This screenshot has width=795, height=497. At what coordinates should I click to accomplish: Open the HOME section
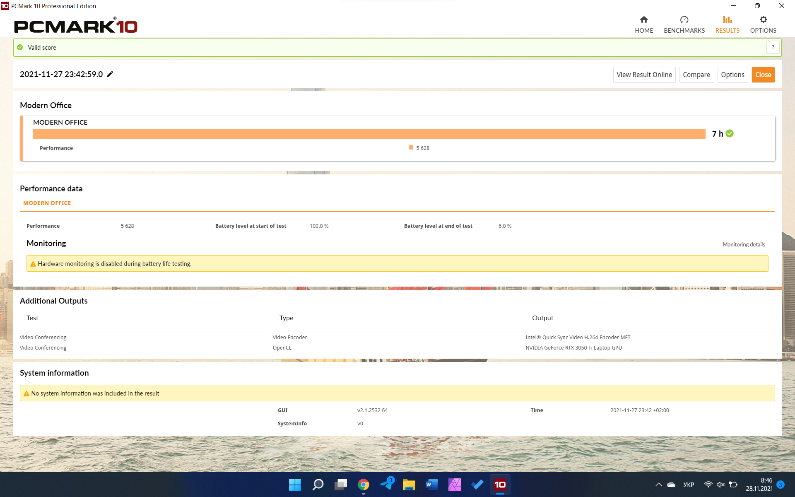pyautogui.click(x=644, y=25)
